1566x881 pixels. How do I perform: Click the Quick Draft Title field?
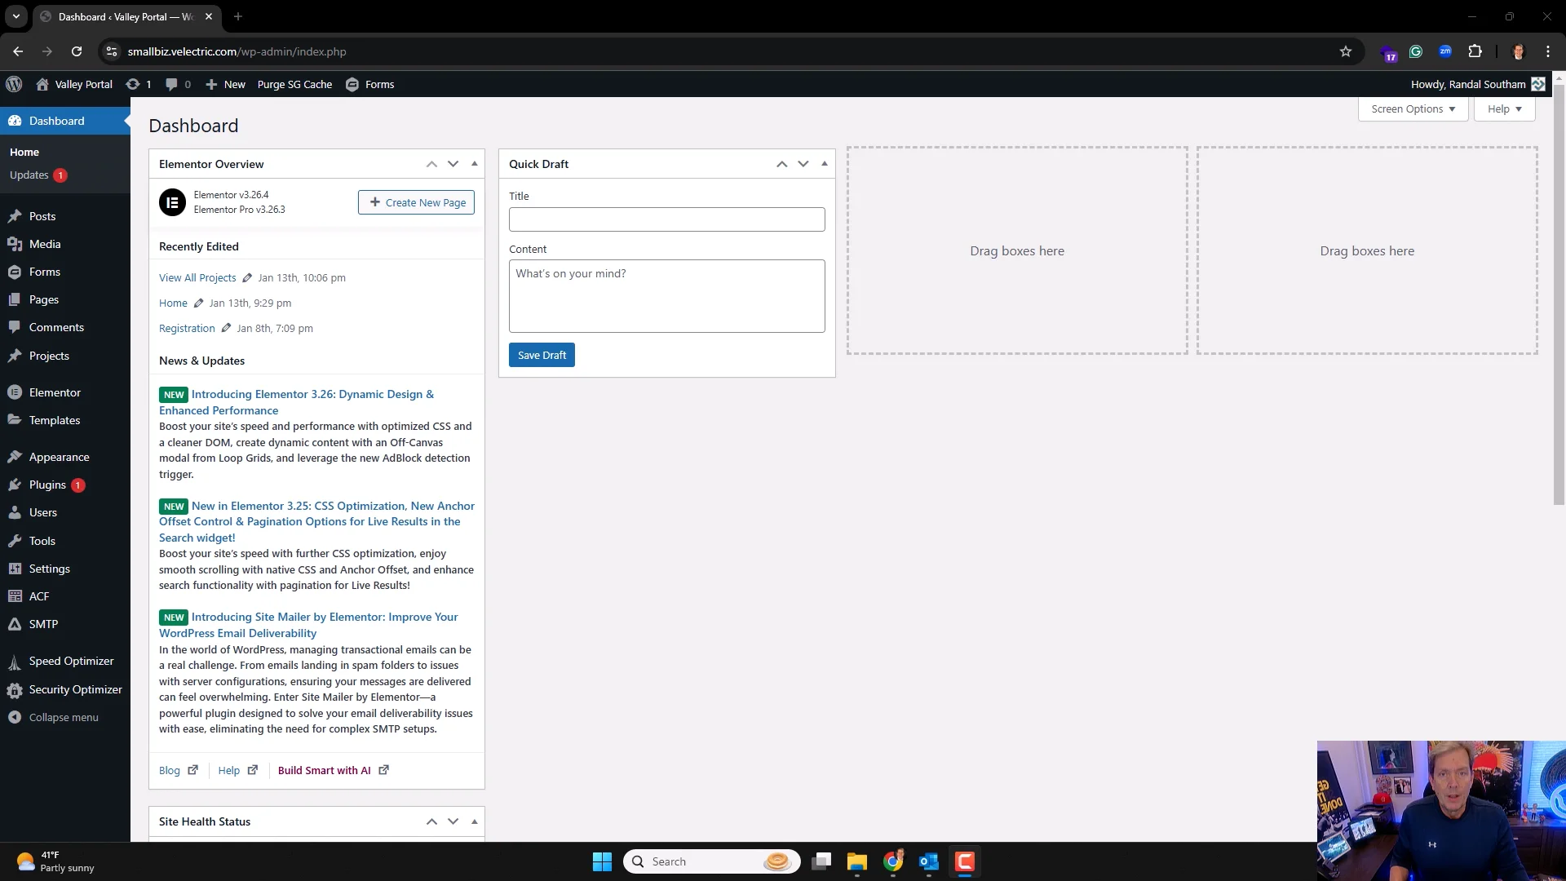pyautogui.click(x=666, y=219)
